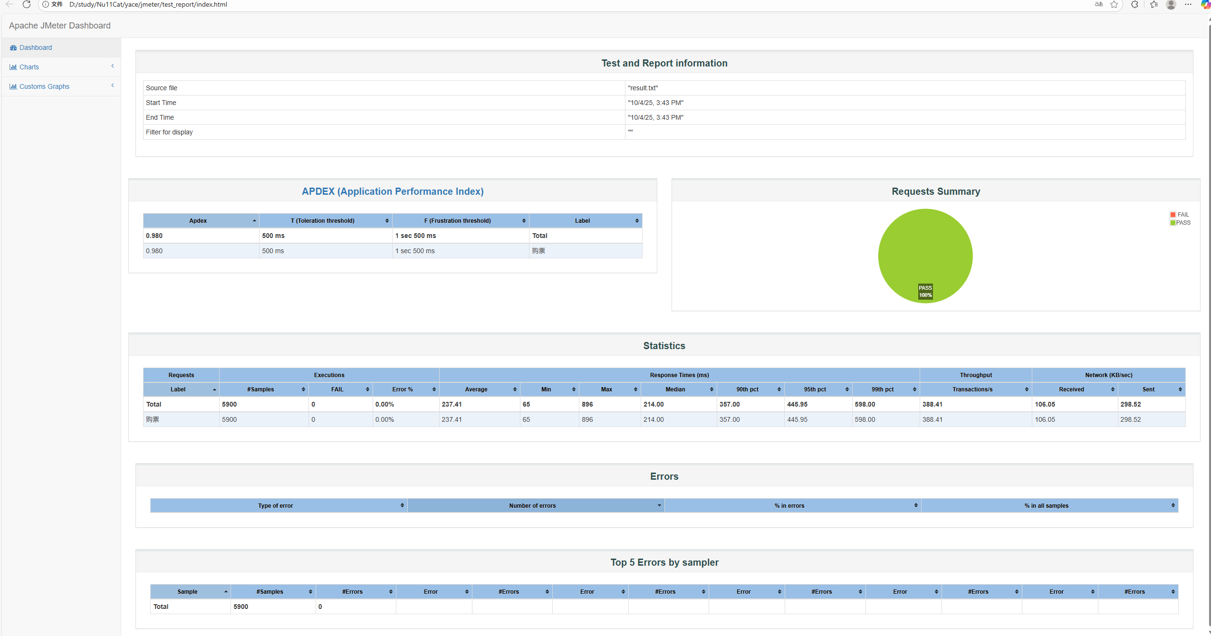Click the browser refresh icon

pyautogui.click(x=27, y=4)
